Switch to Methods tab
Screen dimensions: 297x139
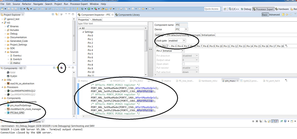point(97,20)
